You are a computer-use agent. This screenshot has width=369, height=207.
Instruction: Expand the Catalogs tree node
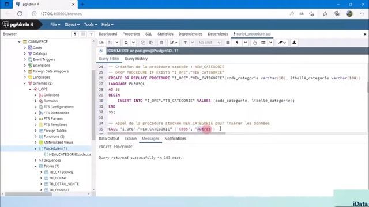(x=25, y=53)
